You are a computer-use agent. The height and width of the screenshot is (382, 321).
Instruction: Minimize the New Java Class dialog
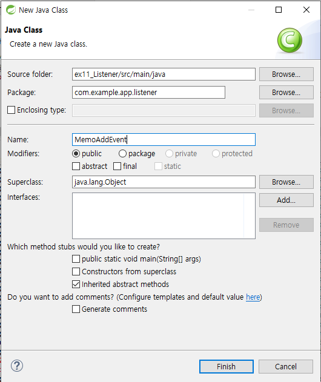[x=251, y=10]
